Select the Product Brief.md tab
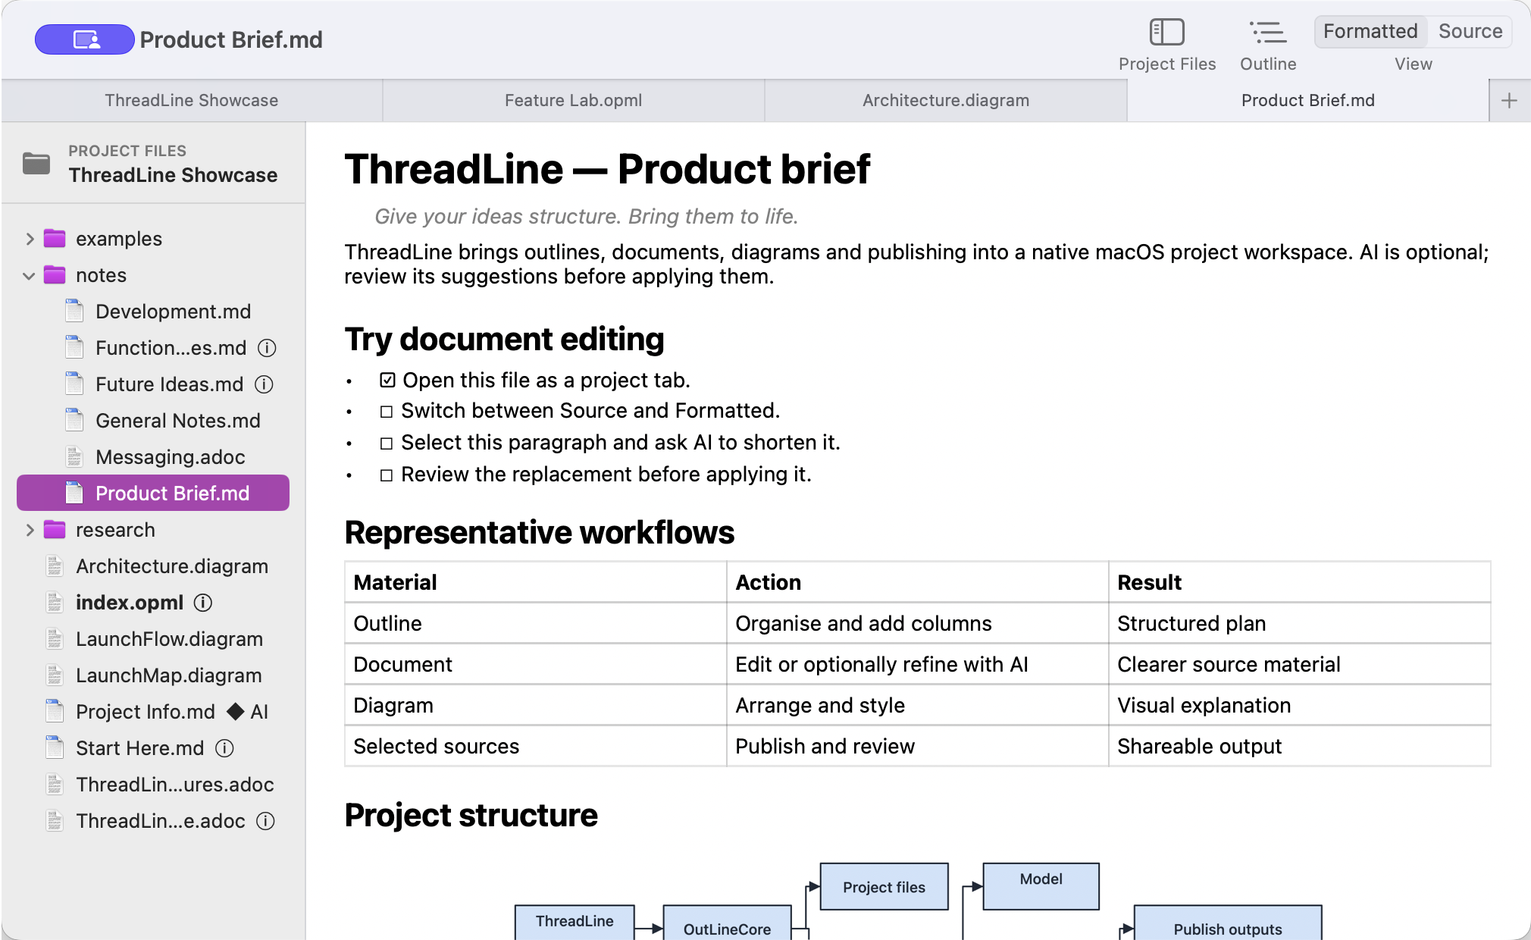Viewport: 1531px width, 940px height. (1307, 100)
